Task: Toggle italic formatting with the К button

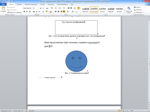Action: pos(27,11)
